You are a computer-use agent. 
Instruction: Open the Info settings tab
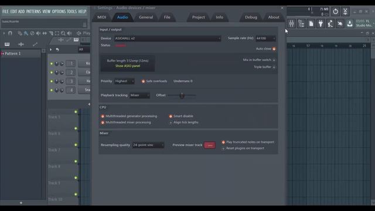click(220, 17)
